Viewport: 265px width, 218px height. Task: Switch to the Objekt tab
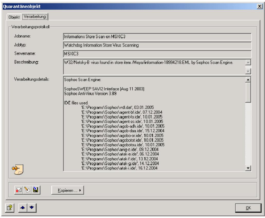14,17
